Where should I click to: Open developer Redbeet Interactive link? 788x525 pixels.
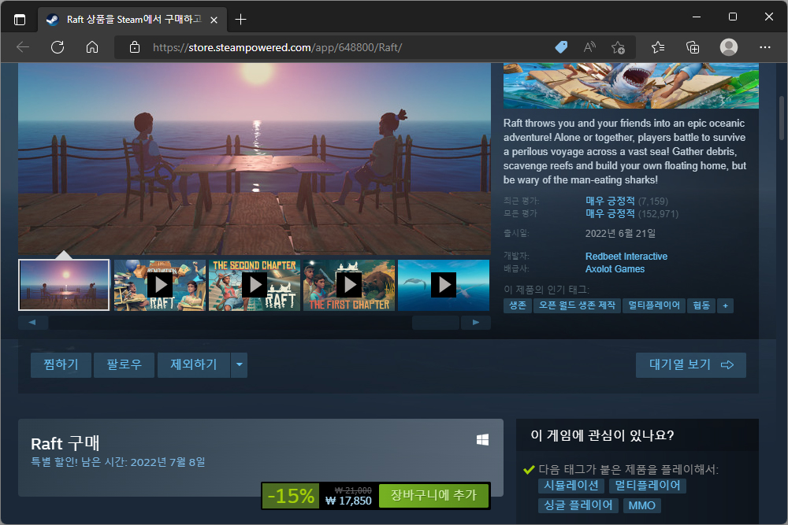point(626,257)
